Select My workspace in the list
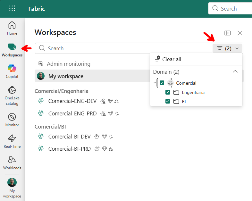The image size is (252, 201). point(66,76)
